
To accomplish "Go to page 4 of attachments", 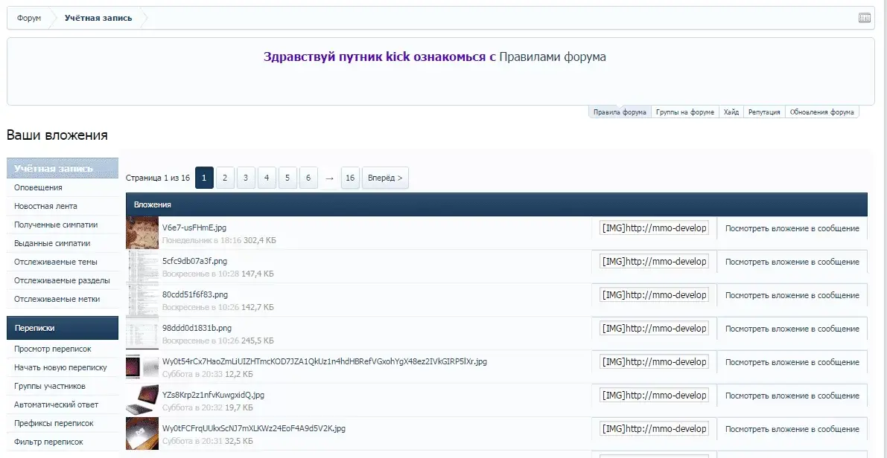I will [267, 178].
